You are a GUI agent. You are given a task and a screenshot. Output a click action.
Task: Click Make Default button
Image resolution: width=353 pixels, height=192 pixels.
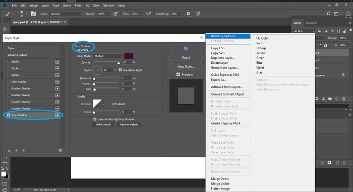(103, 125)
